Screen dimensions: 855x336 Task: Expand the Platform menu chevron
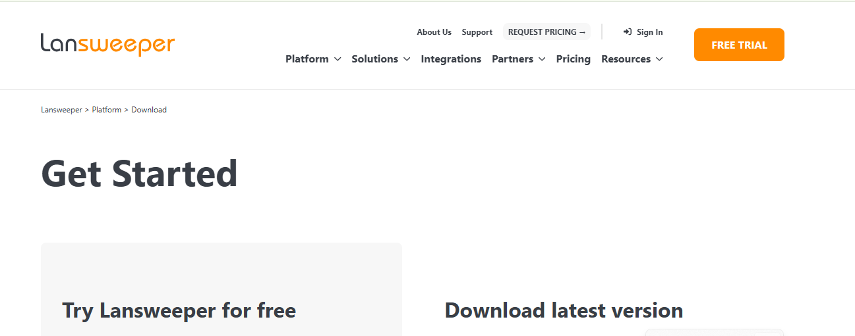click(338, 59)
